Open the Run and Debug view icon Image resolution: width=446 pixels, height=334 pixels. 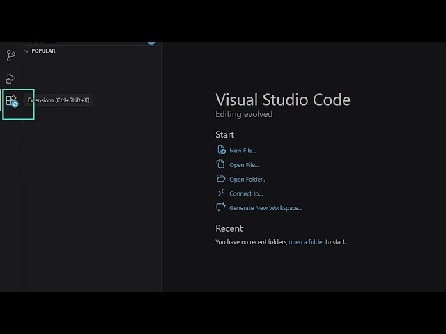(x=10, y=79)
